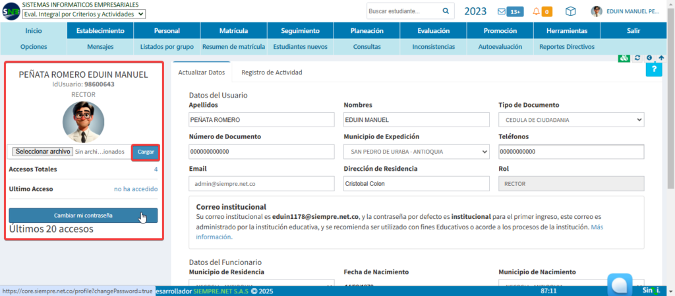Viewport: 675px width, 296px height.
Task: Open Reportes Directivos
Action: 567,46
